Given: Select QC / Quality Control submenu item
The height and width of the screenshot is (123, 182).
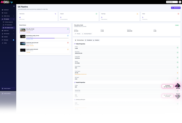Looking at the screenshot, I should (8, 28).
